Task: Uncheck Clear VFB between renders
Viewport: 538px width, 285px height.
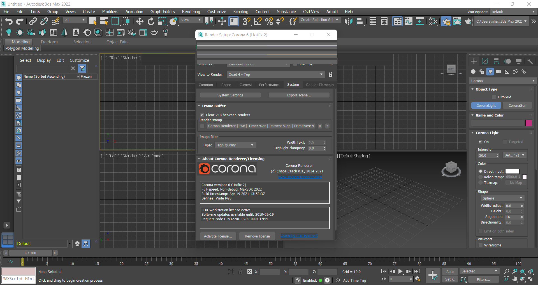Action: coord(202,115)
